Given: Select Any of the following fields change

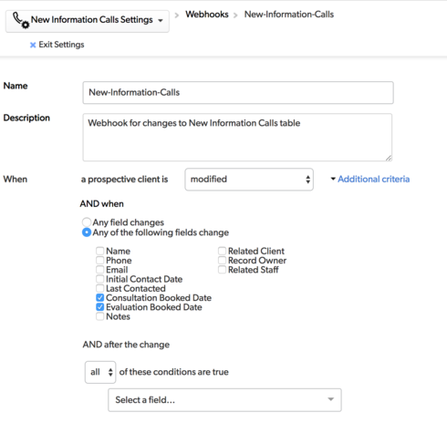Looking at the screenshot, I should point(87,232).
